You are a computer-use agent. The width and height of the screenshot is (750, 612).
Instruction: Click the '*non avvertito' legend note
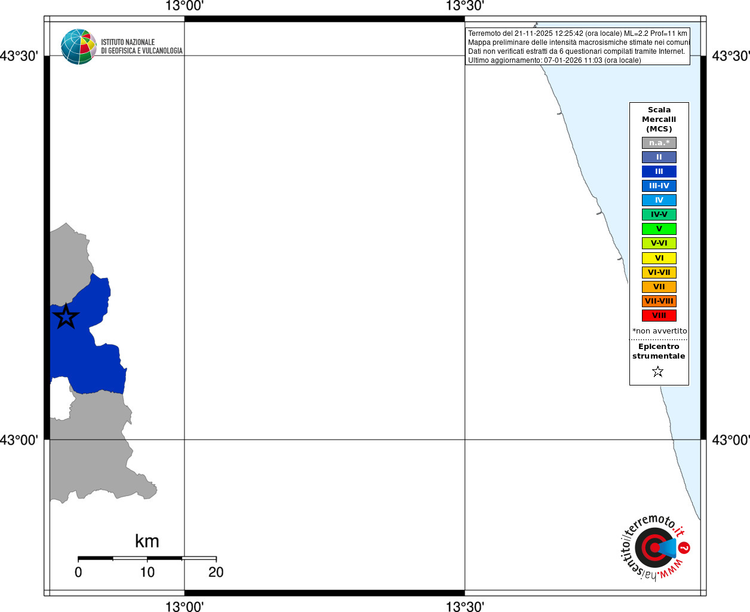coord(660,331)
